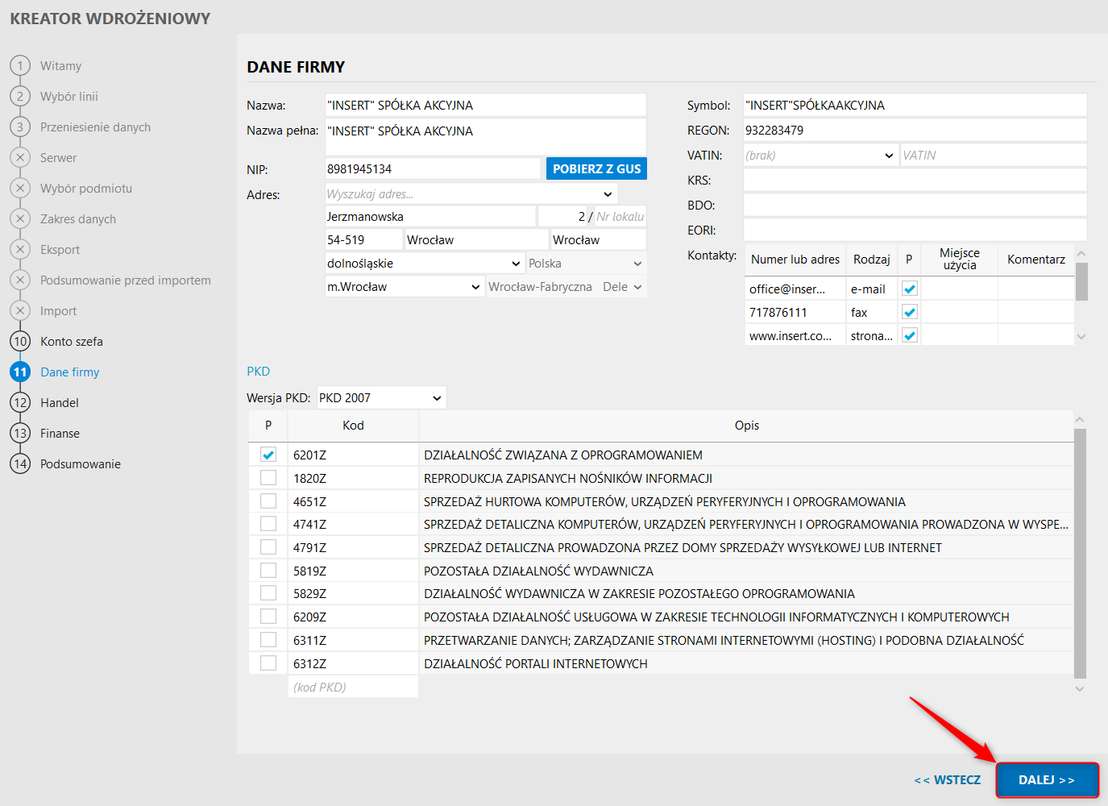Tick the checkbox for PKD code 4651Z
The height and width of the screenshot is (806, 1108).
[268, 501]
